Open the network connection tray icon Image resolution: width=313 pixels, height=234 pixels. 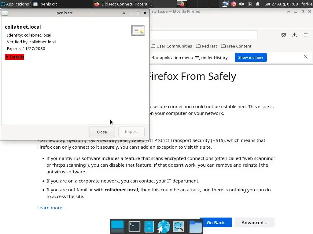tap(225, 4)
